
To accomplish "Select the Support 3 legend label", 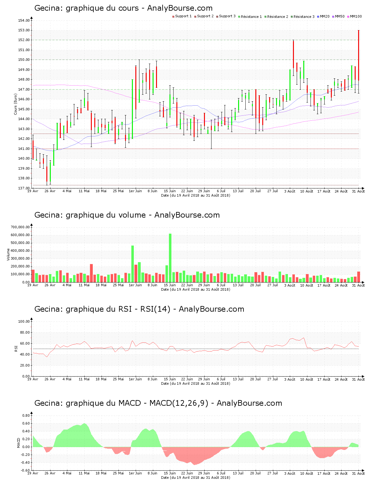I will [227, 16].
